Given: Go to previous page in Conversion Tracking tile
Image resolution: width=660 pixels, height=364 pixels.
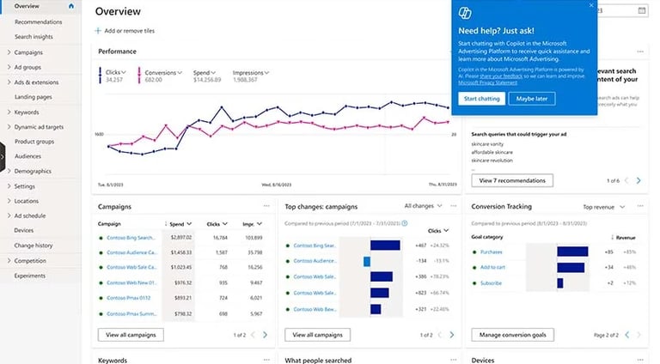Looking at the screenshot, I should 626,335.
